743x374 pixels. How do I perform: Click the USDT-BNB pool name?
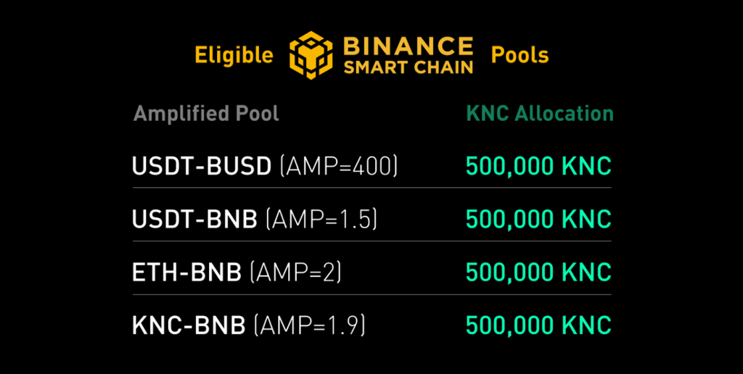pos(194,220)
